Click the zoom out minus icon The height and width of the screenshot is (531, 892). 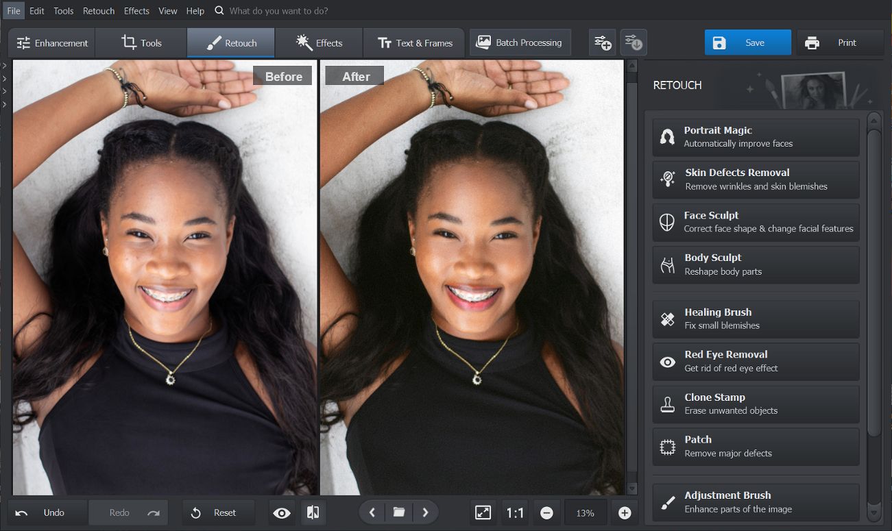tap(546, 513)
